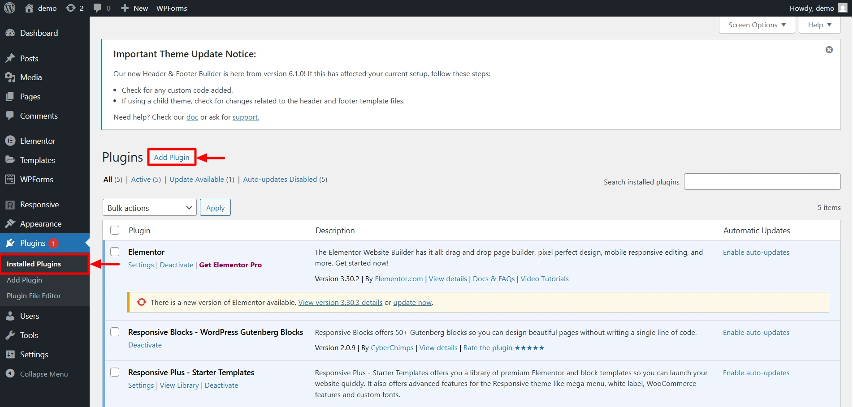Enable auto-updates for Elementor
853x407 pixels.
(756, 252)
